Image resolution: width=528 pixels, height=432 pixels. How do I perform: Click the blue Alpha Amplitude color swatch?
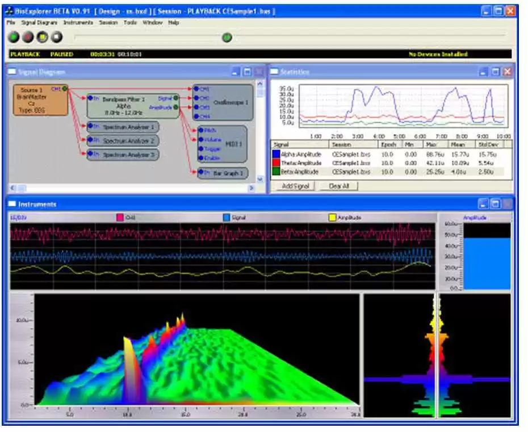point(276,154)
